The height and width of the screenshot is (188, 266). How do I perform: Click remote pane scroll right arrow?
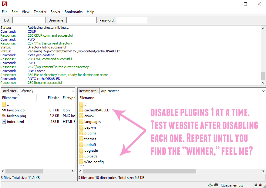(263, 171)
